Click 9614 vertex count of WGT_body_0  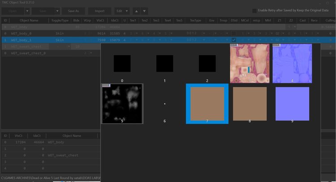pyautogui.click(x=101, y=34)
